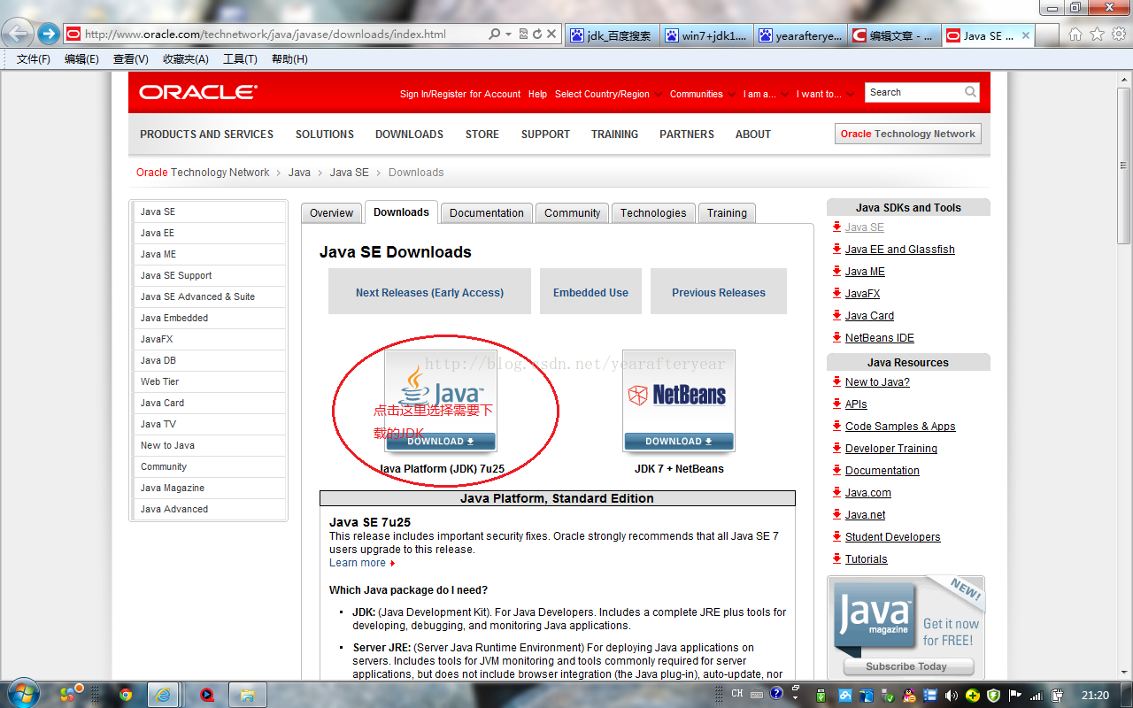Image resolution: width=1133 pixels, height=708 pixels.
Task: Refresh the page with the reload icon
Action: tap(536, 35)
